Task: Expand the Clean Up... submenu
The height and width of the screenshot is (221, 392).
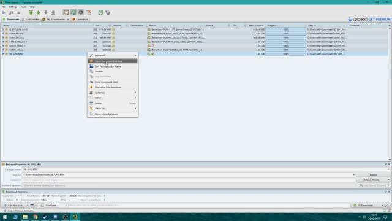Action: pos(113,109)
